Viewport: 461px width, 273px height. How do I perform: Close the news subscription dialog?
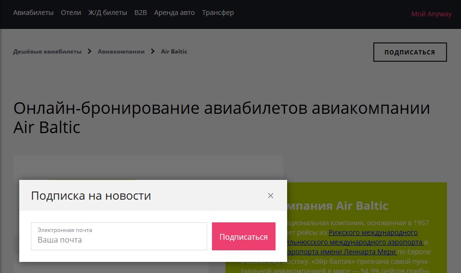(271, 195)
